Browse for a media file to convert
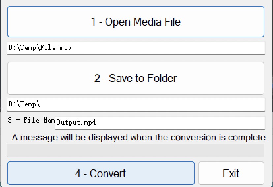The height and width of the screenshot is (187, 273). 136,22
